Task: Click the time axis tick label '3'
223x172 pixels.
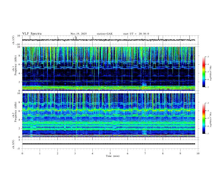Action: click(x=75, y=153)
